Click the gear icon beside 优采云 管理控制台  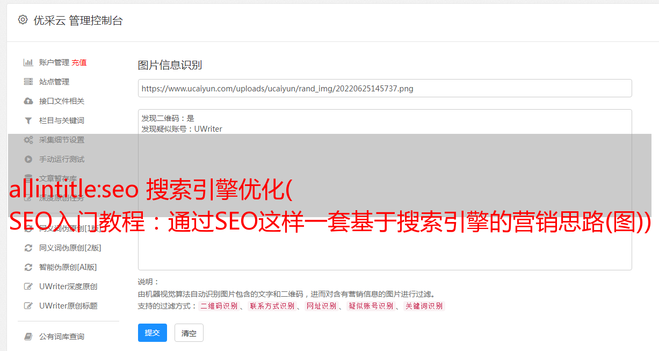[23, 20]
